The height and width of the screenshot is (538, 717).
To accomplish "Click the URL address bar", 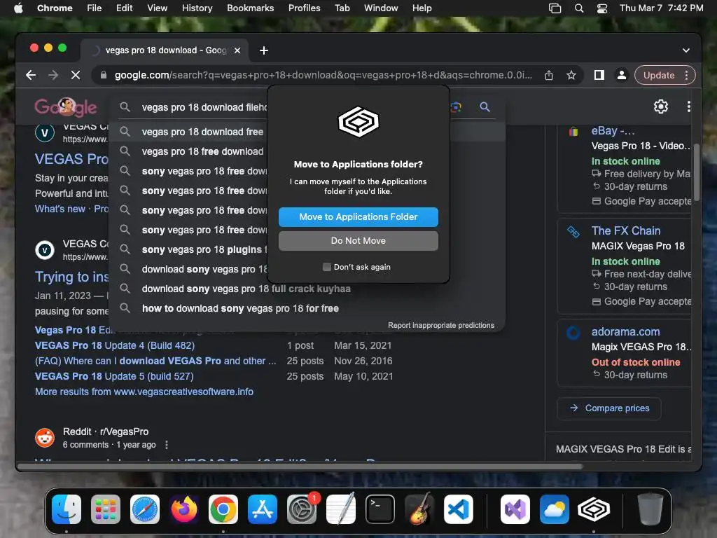I will coord(323,75).
